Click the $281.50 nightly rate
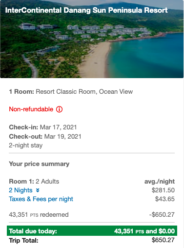The width and height of the screenshot is (184, 248). pos(163,190)
